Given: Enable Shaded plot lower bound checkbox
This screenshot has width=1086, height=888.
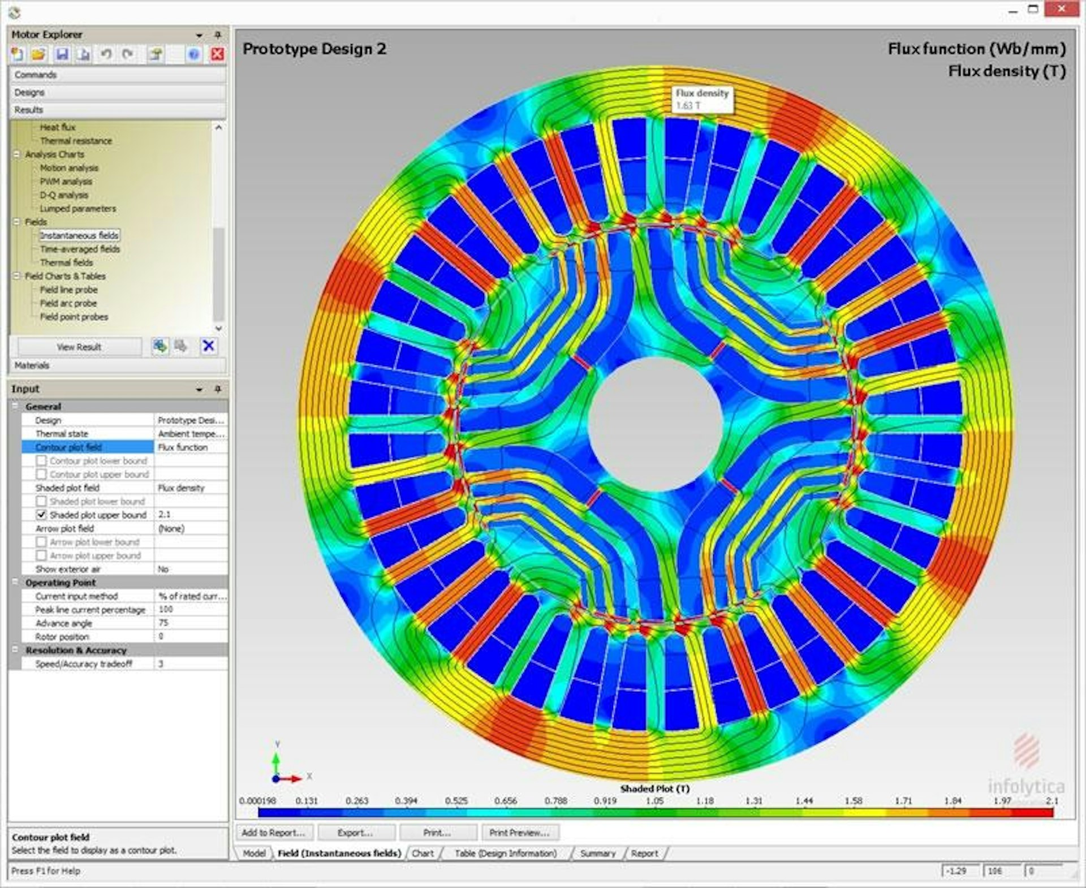Looking at the screenshot, I should [41, 502].
